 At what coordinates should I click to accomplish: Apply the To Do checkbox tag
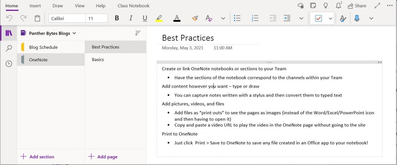(318, 18)
